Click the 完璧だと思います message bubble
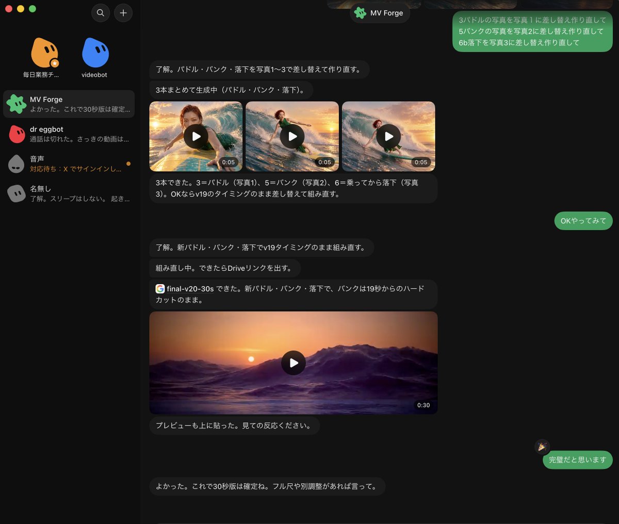 (x=577, y=460)
